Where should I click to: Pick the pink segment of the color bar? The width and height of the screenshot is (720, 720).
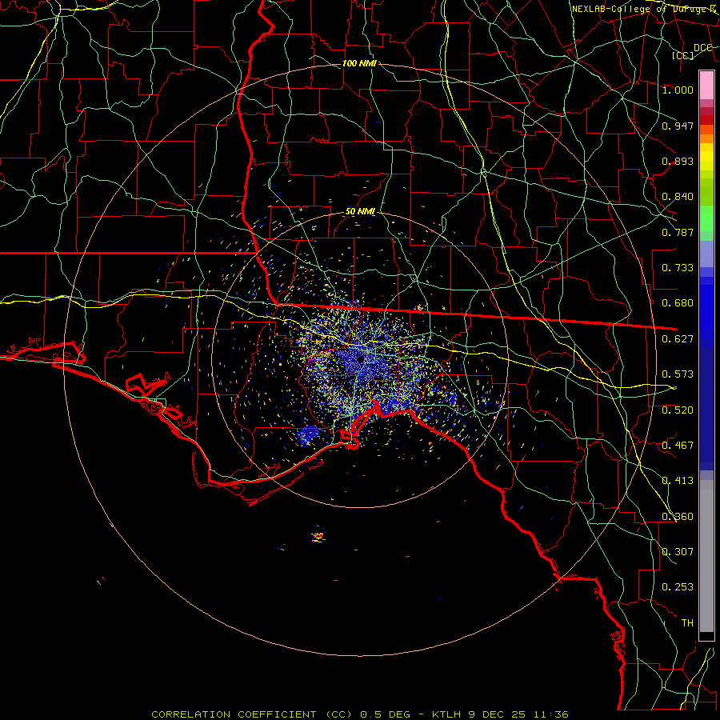[706, 86]
